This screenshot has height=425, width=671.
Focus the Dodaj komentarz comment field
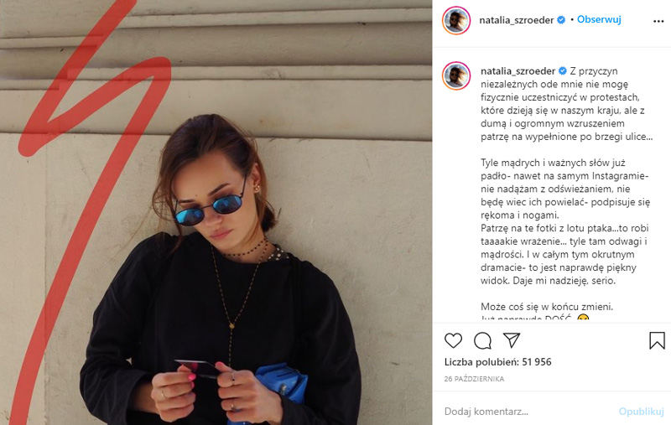pos(528,412)
